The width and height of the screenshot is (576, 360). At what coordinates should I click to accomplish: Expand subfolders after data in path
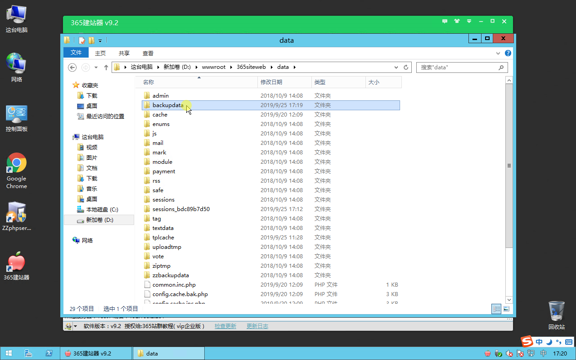point(295,67)
